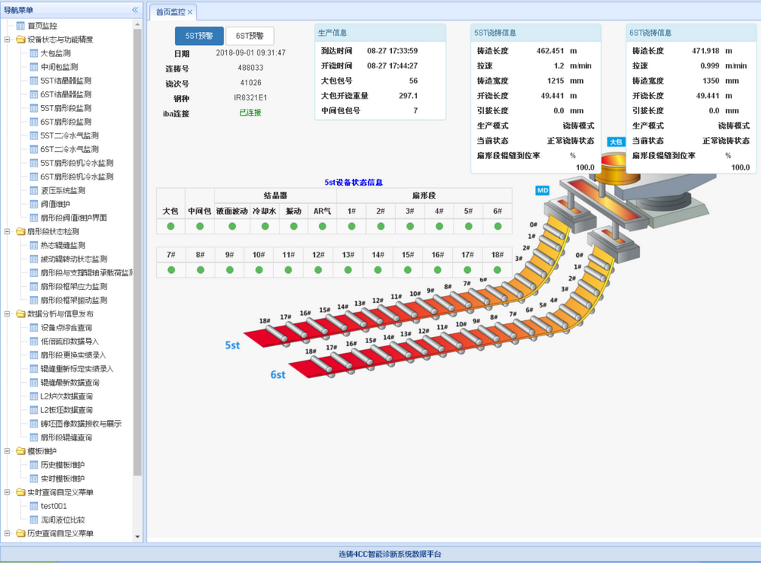Close the 首页监控 tab
761x563 pixels.
point(189,12)
